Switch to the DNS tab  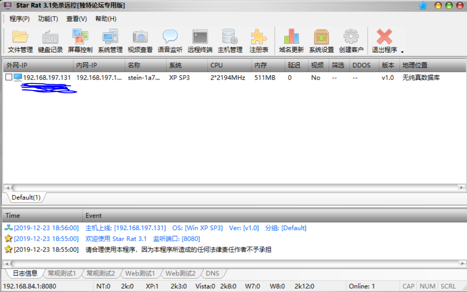coord(212,273)
